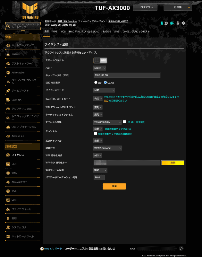The image size is (202, 257).
Task: Toggle the スマートコネクト OFF switch
Action: (100, 60)
